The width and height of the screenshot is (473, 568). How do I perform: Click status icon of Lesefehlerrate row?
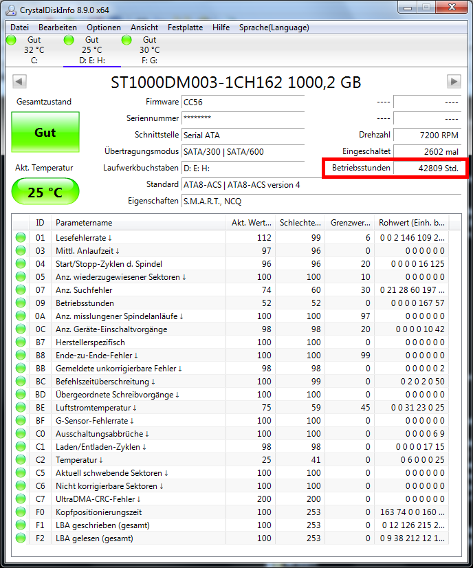(x=21, y=238)
